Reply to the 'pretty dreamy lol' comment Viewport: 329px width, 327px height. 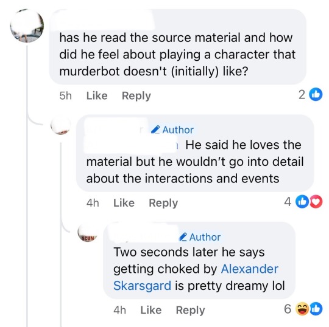pos(190,310)
